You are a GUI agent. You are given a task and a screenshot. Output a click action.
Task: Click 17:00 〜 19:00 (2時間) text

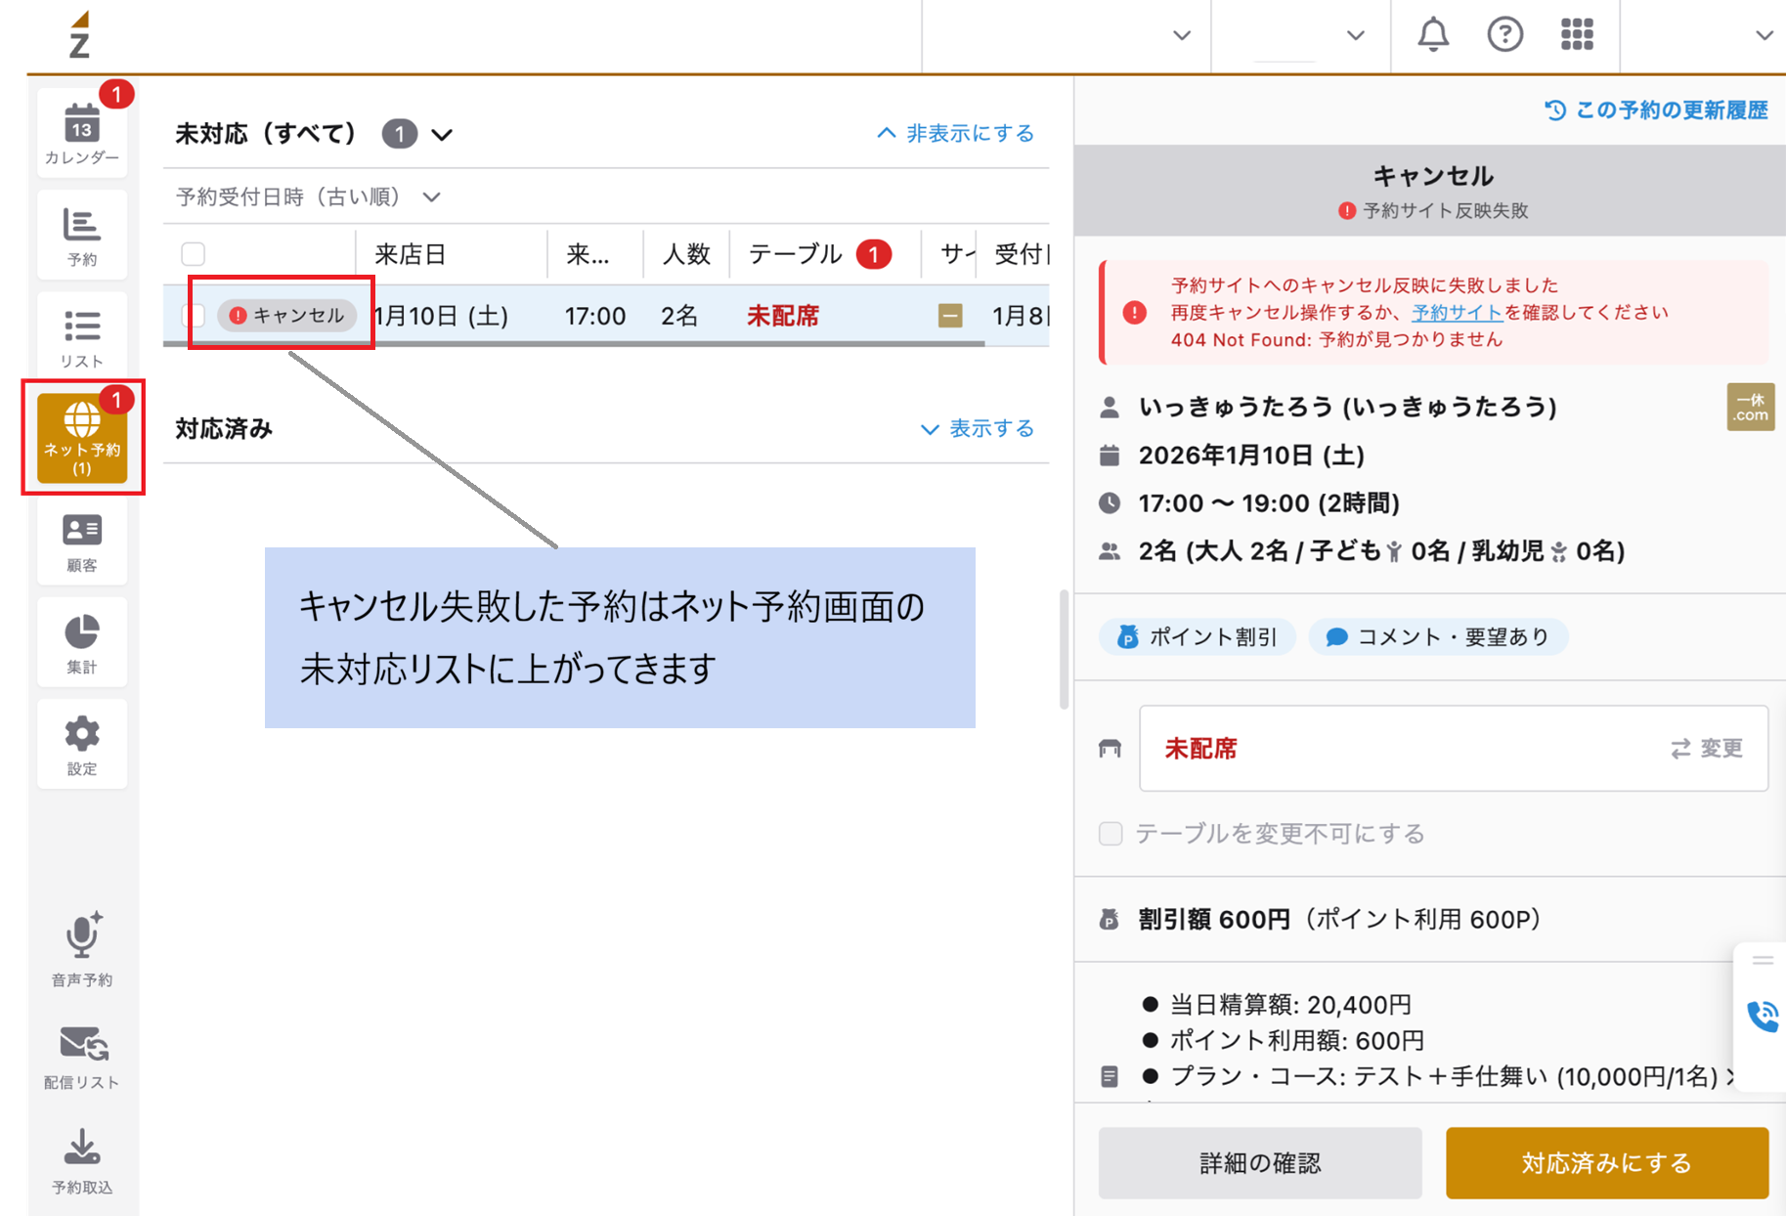pos(1269,503)
